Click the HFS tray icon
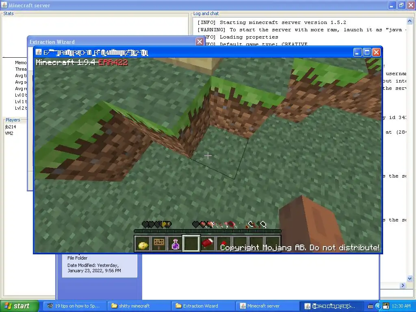The height and width of the screenshot is (312, 416). (x=386, y=306)
